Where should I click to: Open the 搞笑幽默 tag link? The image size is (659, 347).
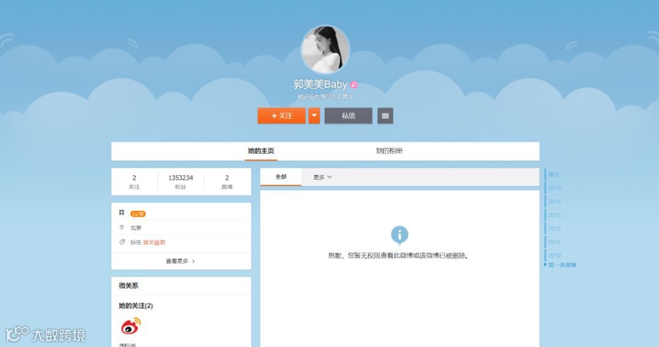coord(154,242)
